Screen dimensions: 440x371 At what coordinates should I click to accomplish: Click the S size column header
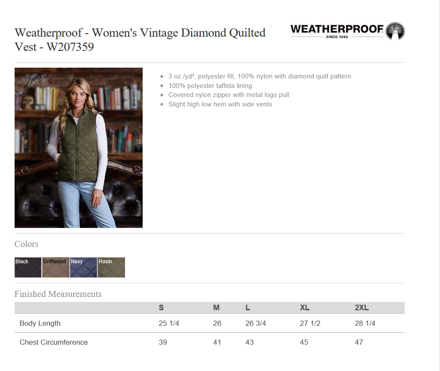pos(161,308)
